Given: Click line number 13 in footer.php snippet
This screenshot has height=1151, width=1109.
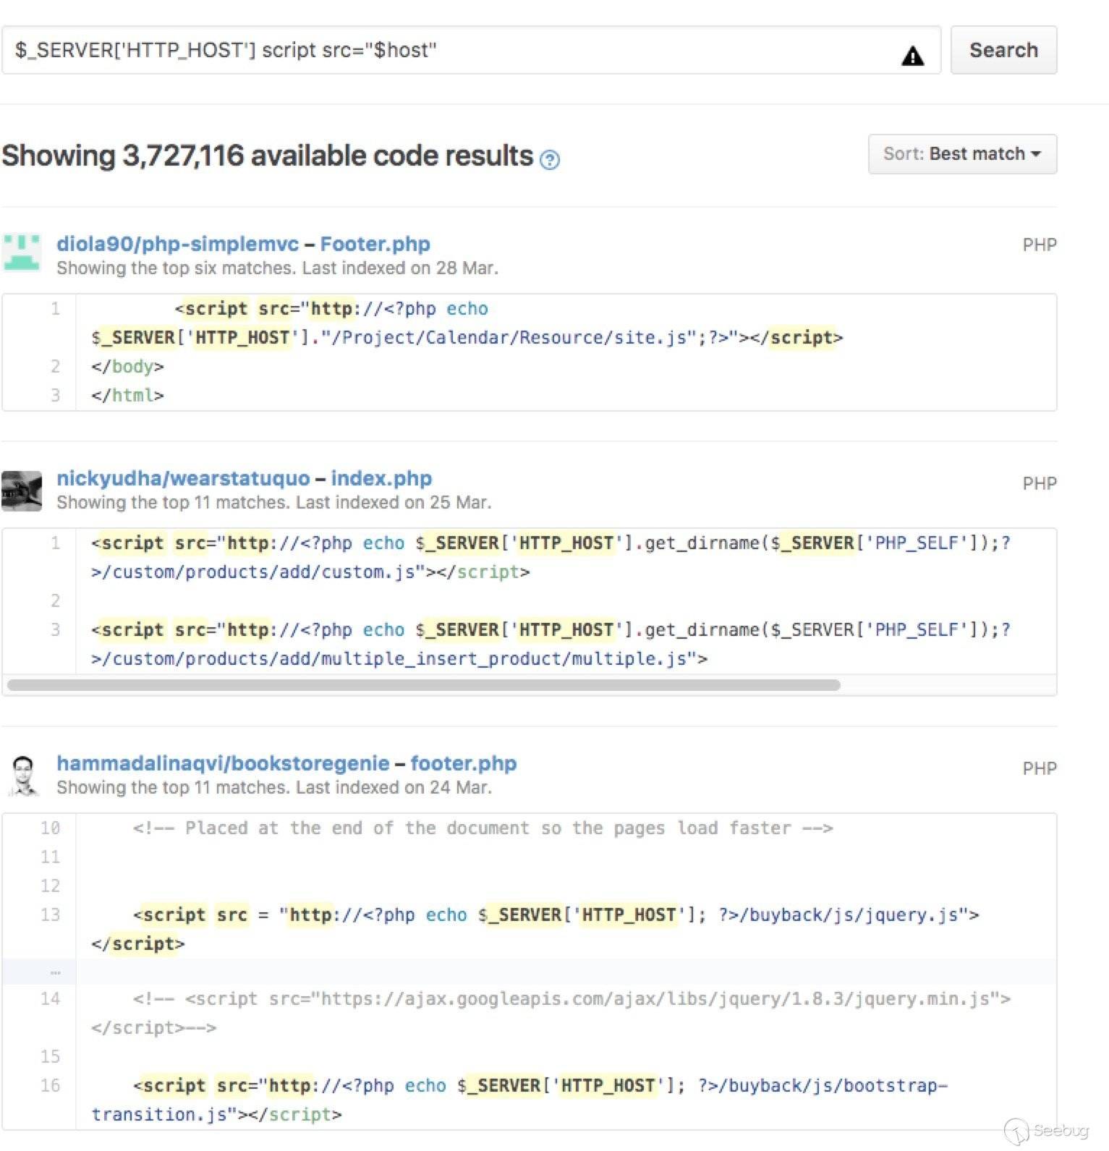Looking at the screenshot, I should coord(50,914).
